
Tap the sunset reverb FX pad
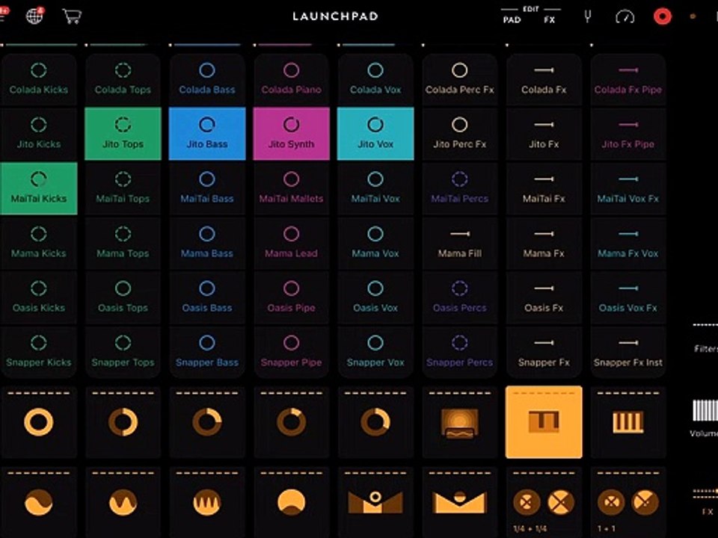pyautogui.click(x=460, y=421)
